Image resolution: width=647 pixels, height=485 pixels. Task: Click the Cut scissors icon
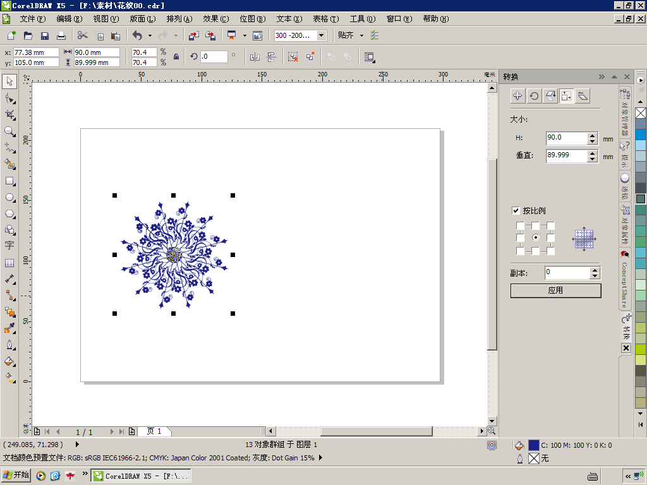[x=83, y=35]
